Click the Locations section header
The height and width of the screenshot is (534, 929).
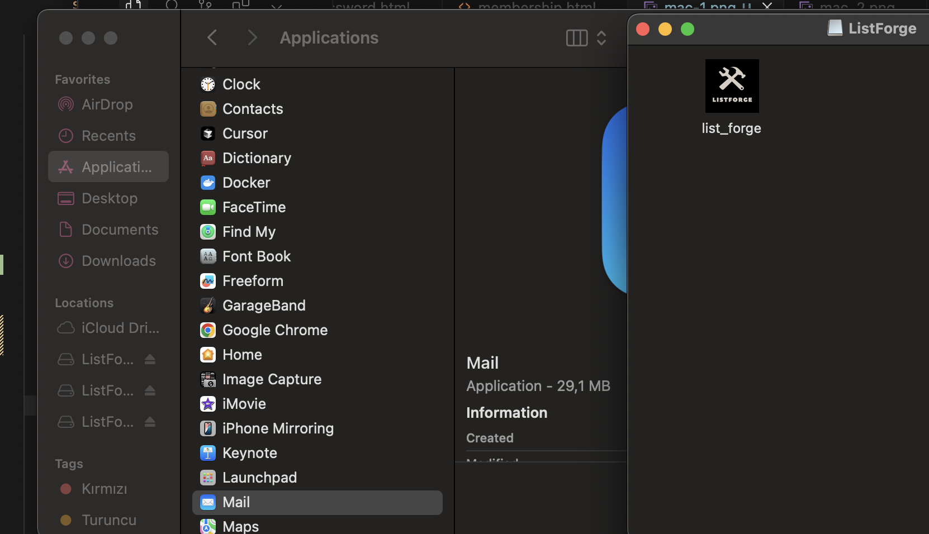click(84, 303)
